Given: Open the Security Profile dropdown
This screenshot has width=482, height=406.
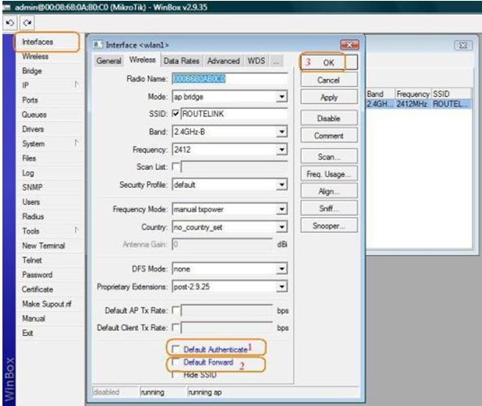Looking at the screenshot, I should coord(281,185).
